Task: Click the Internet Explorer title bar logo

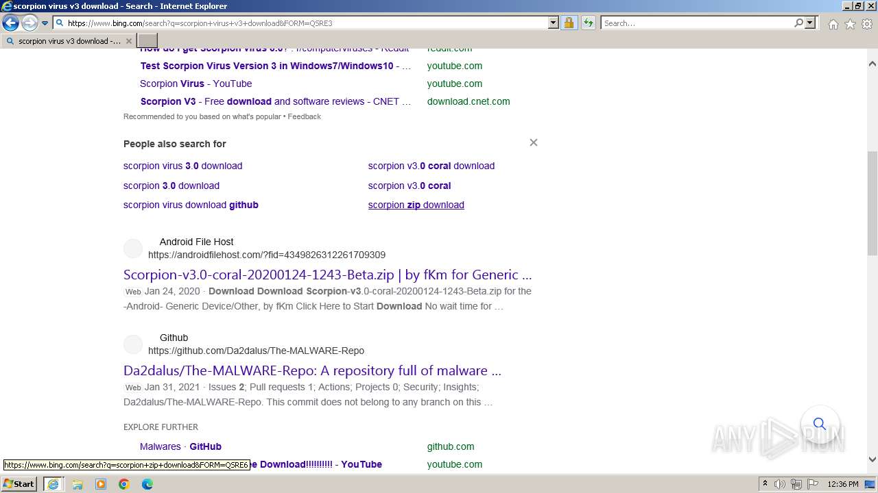Action: [x=7, y=6]
